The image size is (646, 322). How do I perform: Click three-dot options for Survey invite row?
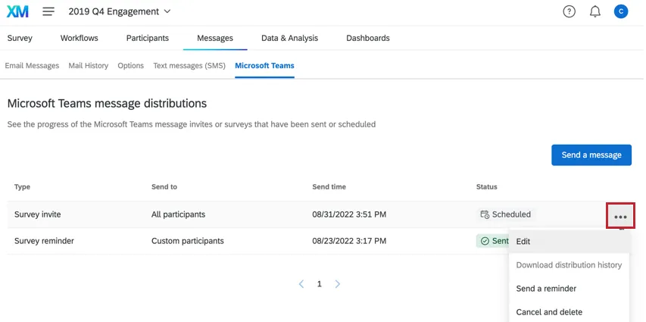point(620,217)
